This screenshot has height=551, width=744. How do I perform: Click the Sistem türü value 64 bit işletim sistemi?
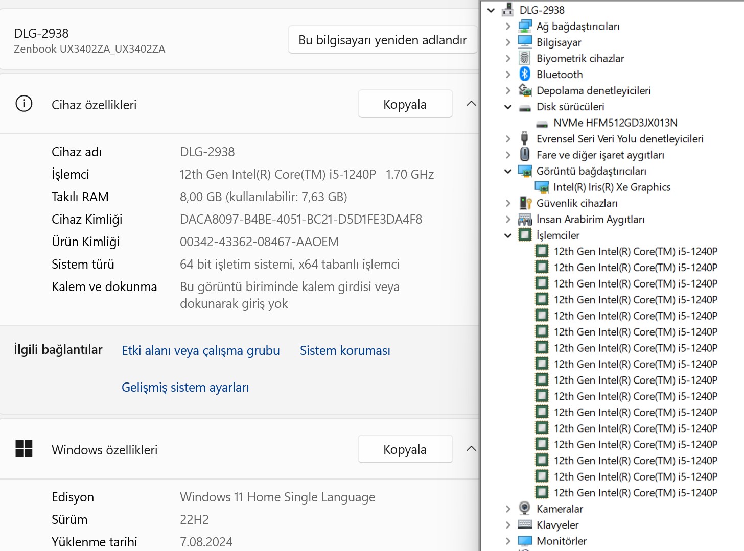click(x=290, y=265)
